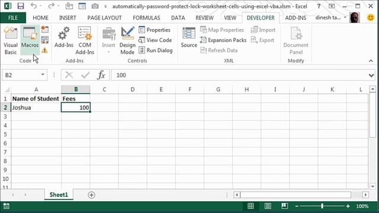The height and width of the screenshot is (213, 379).
Task: Open control Properties
Action: point(155,30)
